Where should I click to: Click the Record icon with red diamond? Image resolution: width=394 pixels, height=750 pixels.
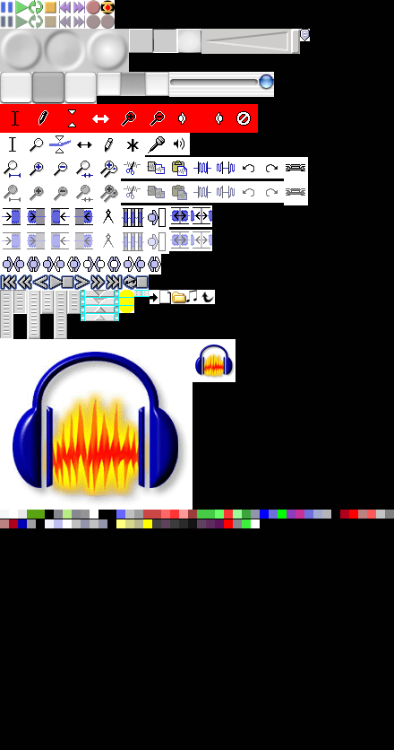click(107, 7)
